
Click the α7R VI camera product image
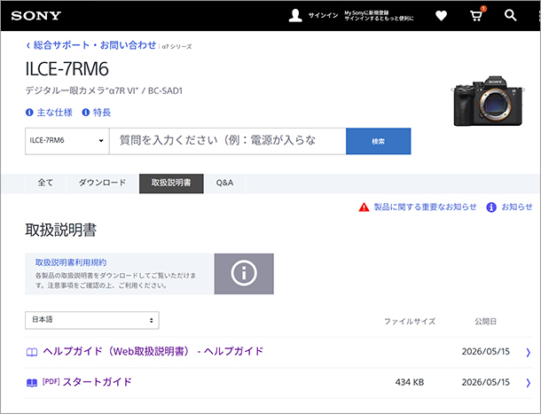[488, 101]
